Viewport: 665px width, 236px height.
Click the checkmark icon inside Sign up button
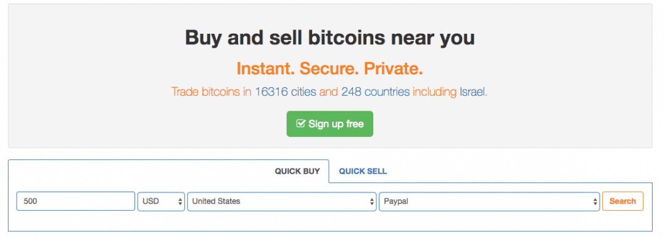(300, 124)
